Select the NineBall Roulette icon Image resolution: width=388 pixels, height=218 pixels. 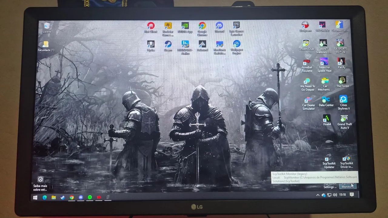(x=307, y=65)
